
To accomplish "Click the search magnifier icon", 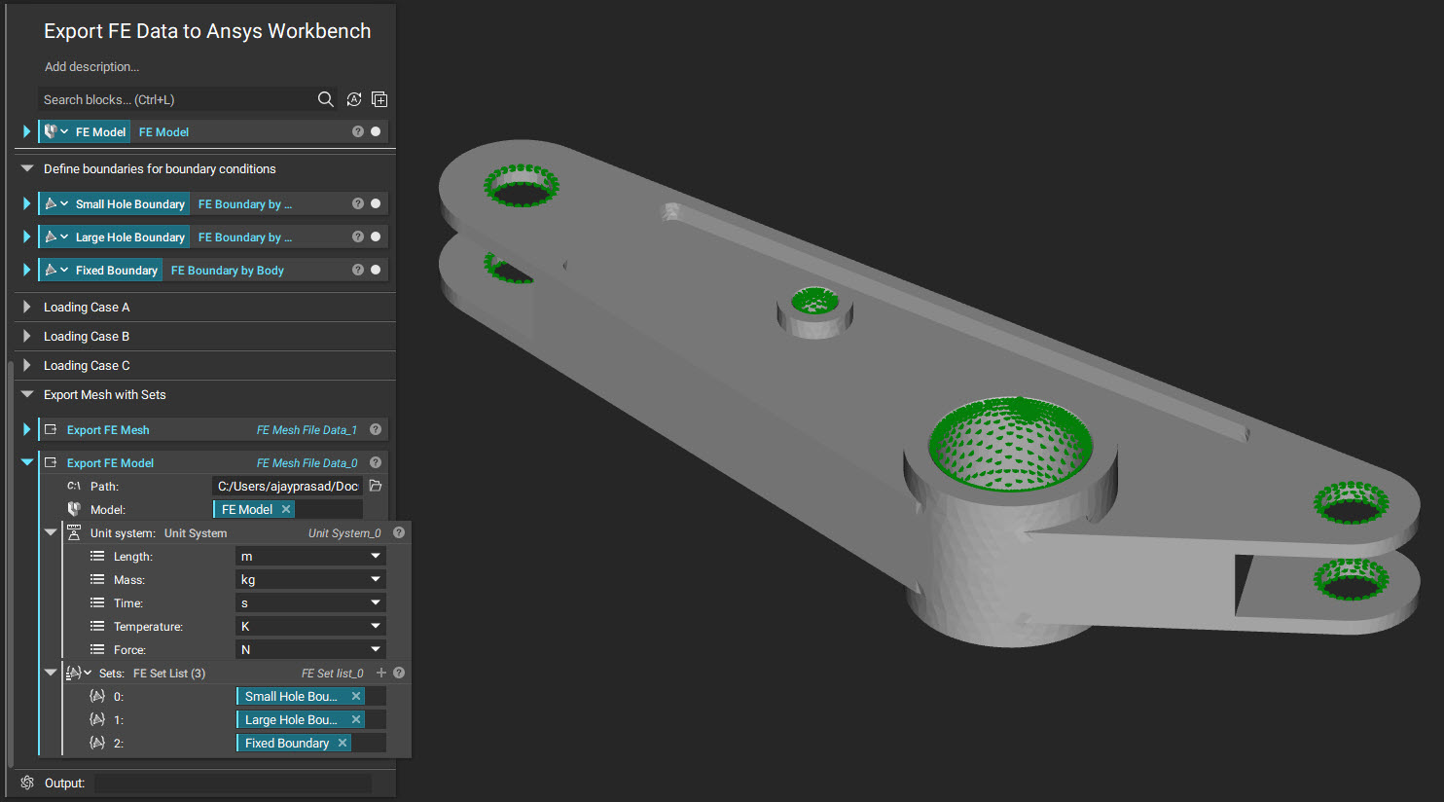I will [326, 99].
